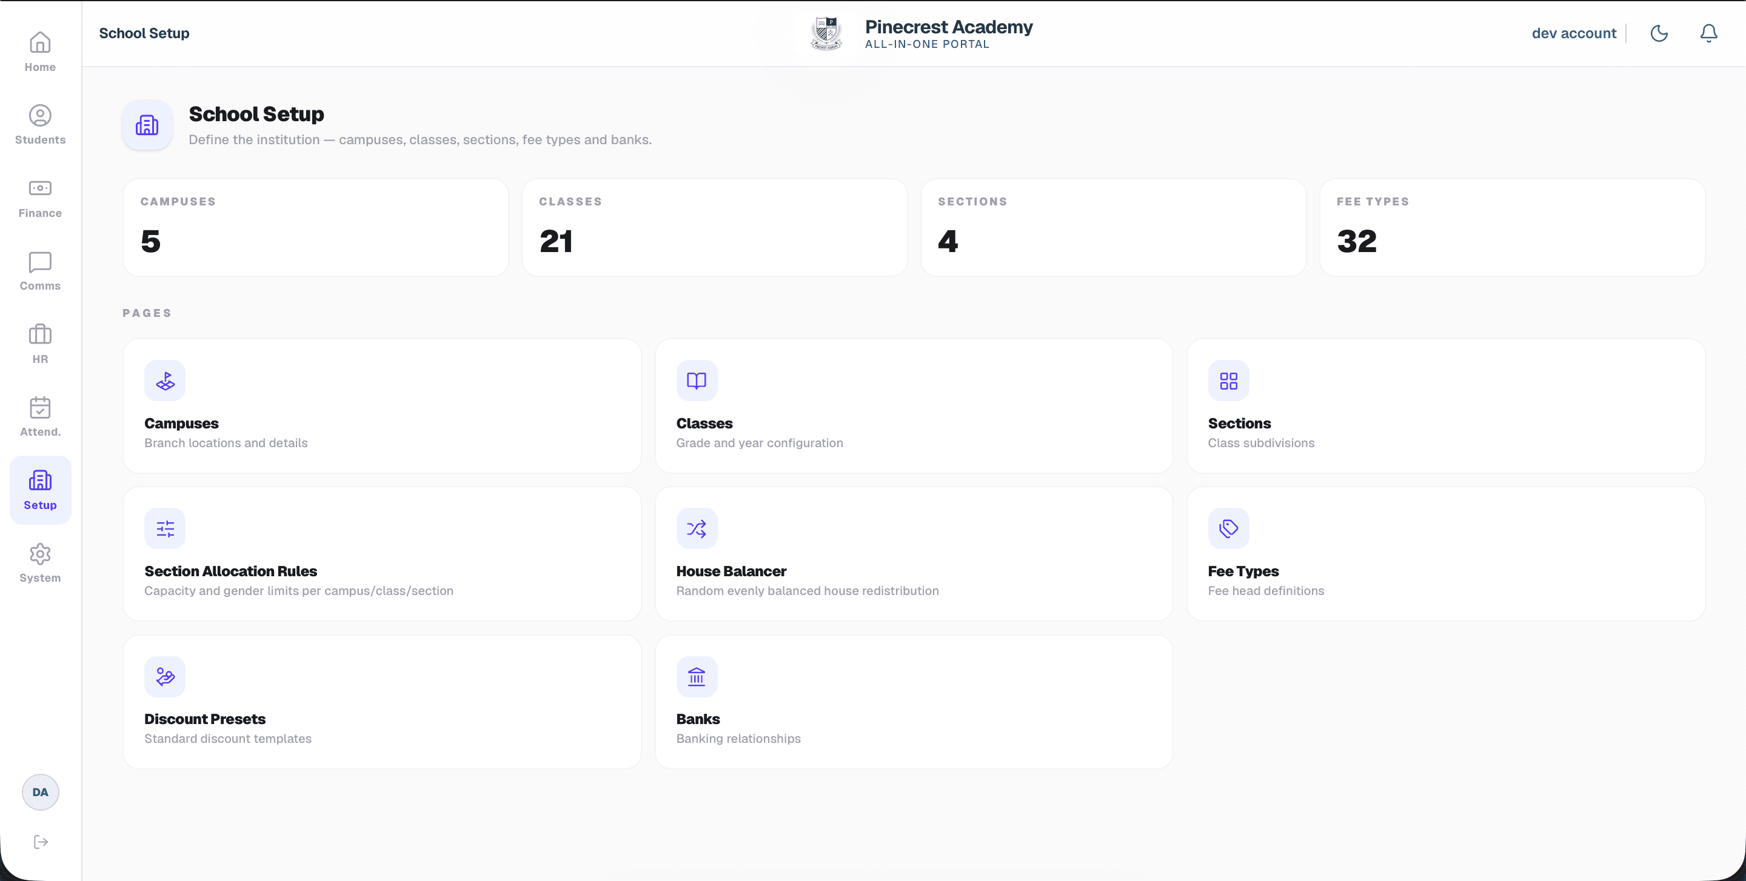
Task: Click the Fee Types stat showing 32
Action: pyautogui.click(x=1511, y=228)
